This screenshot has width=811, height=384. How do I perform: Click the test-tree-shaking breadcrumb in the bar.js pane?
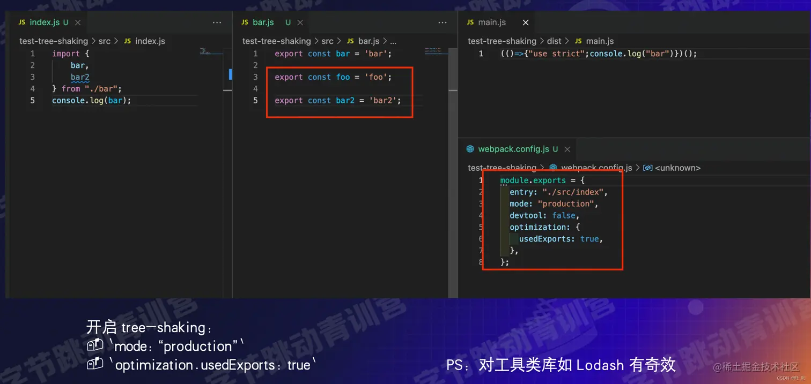277,41
